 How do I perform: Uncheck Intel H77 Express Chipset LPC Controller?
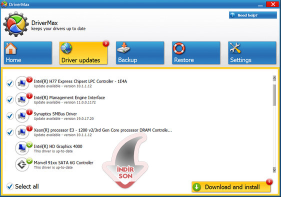(x=10, y=83)
